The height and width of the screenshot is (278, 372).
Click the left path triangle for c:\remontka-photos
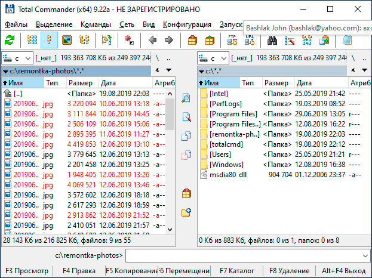(x=6, y=72)
